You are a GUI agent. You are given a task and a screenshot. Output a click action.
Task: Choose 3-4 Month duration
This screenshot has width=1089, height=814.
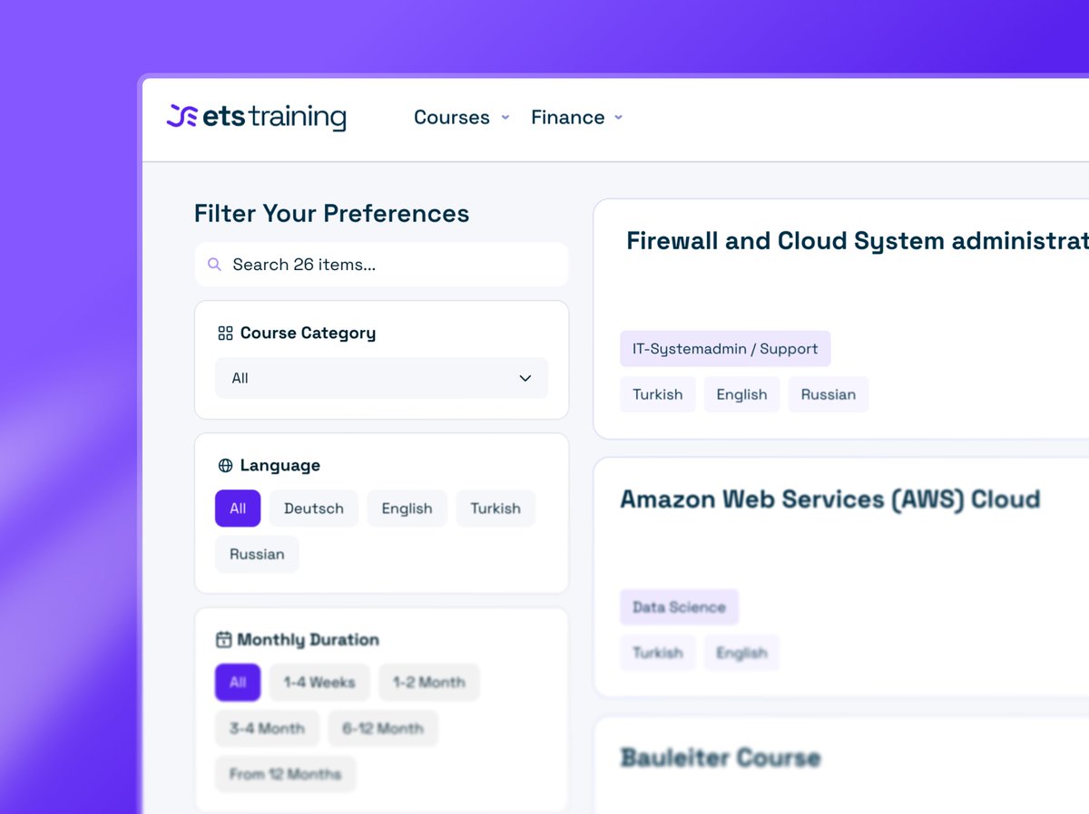point(267,728)
